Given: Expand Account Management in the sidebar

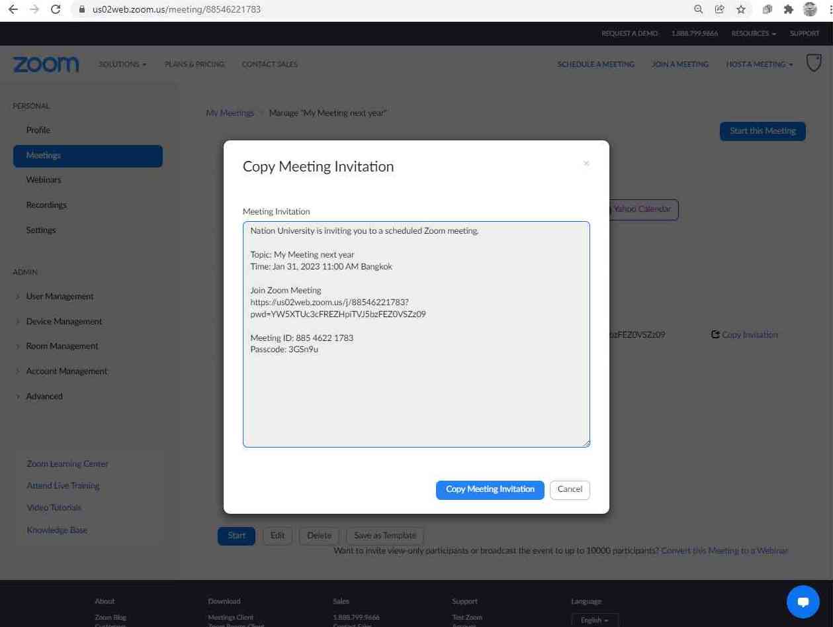Looking at the screenshot, I should tap(66, 371).
